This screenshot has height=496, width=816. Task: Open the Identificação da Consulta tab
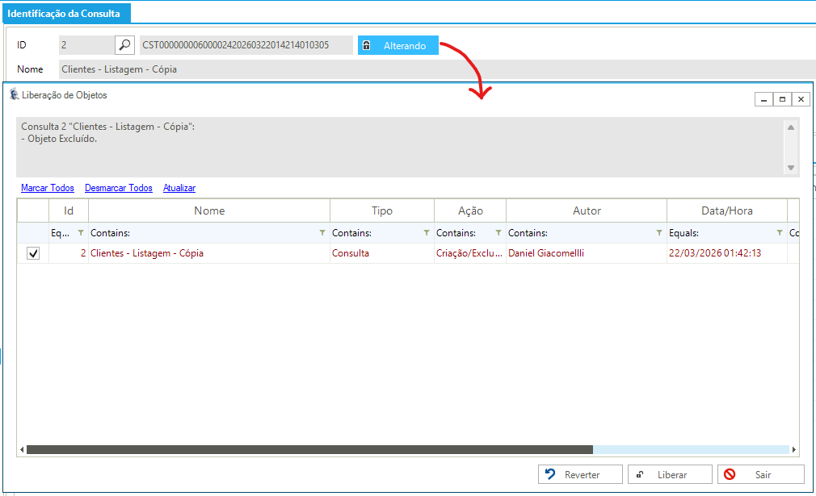(x=64, y=14)
